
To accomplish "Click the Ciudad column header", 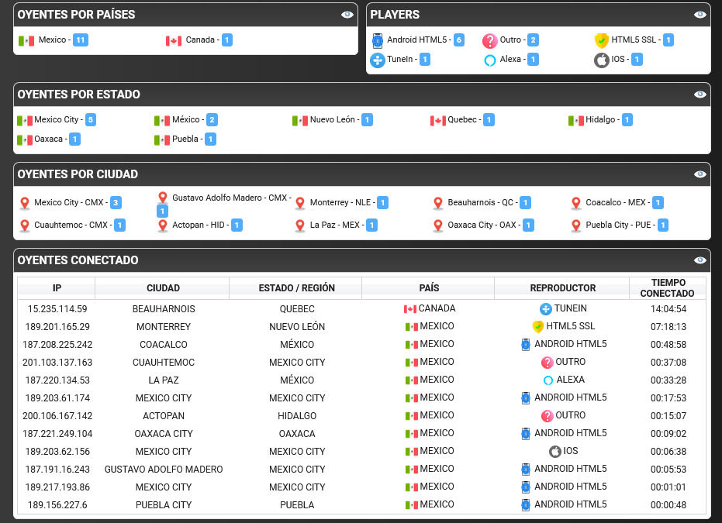I will (x=162, y=288).
